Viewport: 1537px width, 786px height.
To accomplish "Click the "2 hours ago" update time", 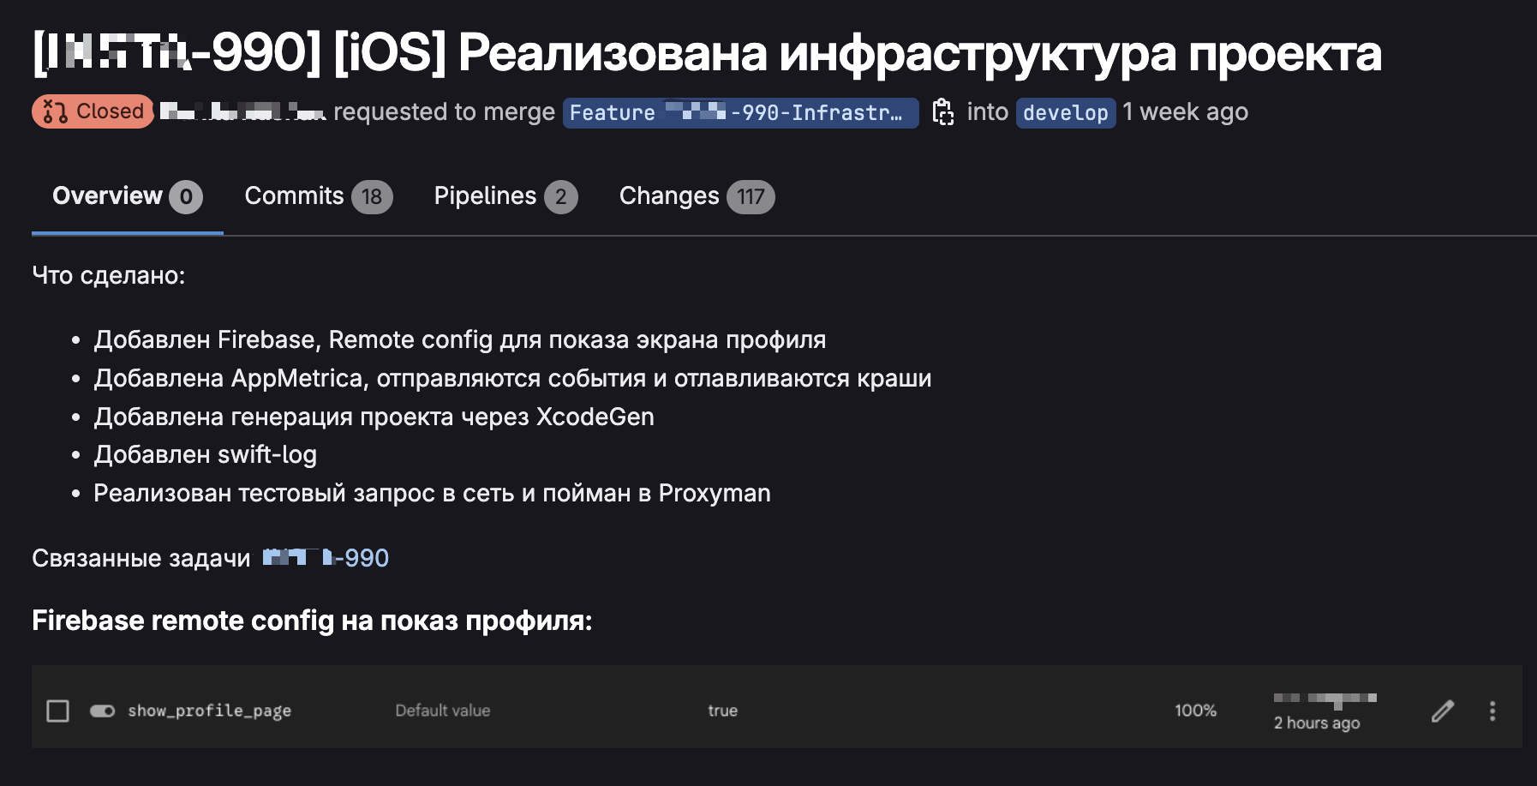I will point(1316,723).
